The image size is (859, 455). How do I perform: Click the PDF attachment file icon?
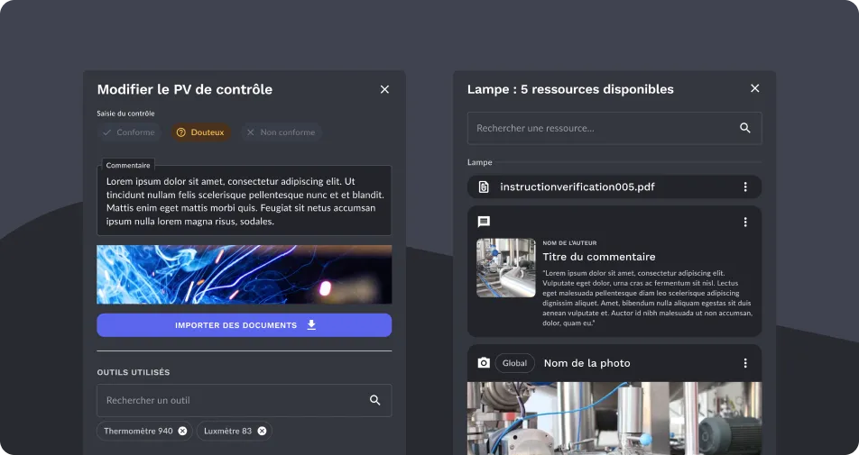484,187
